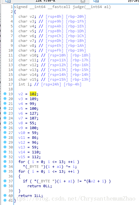
Task: Select parameter a1 in function signature
Action: [x=106, y=7]
